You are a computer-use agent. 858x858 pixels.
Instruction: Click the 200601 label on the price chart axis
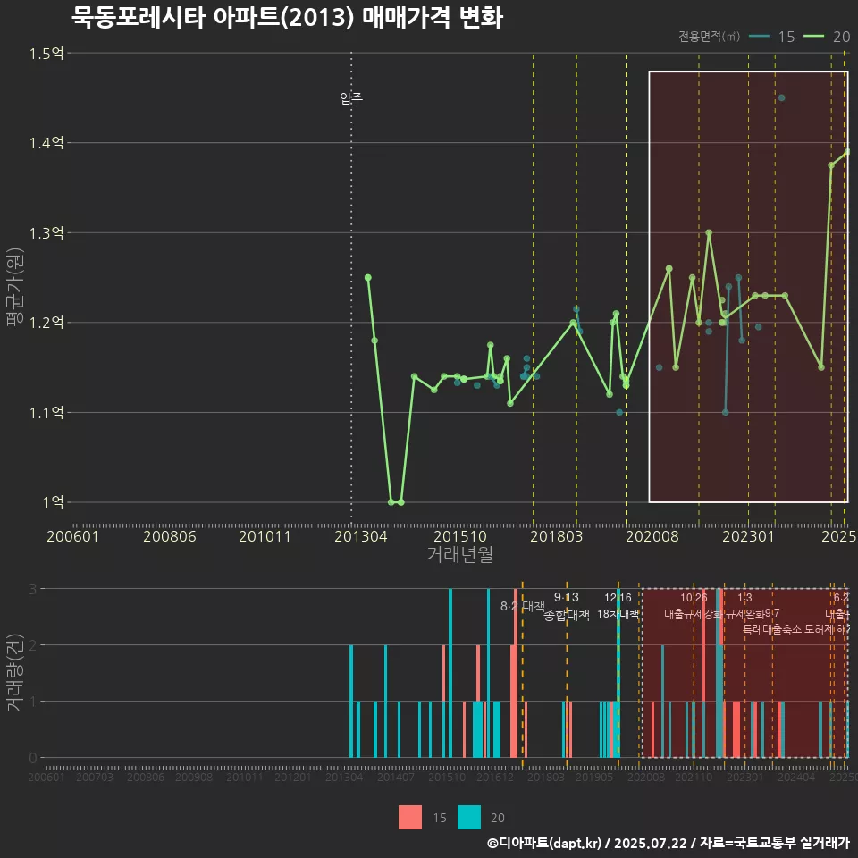(72, 536)
